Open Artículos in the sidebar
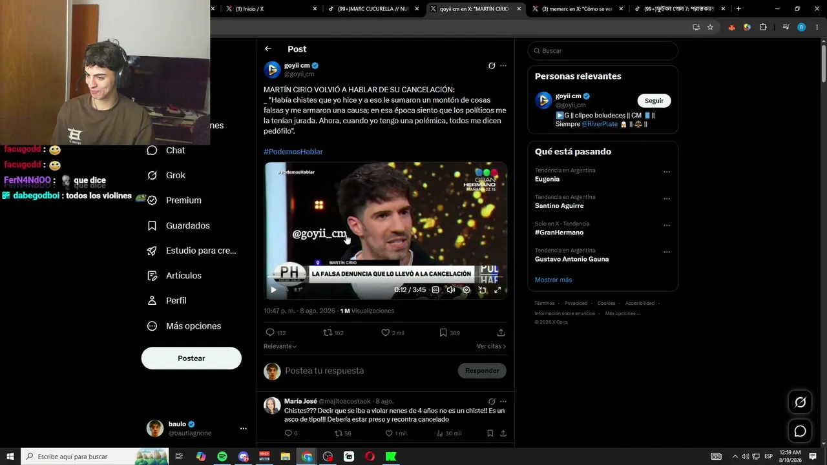The image size is (827, 465). pos(174,276)
